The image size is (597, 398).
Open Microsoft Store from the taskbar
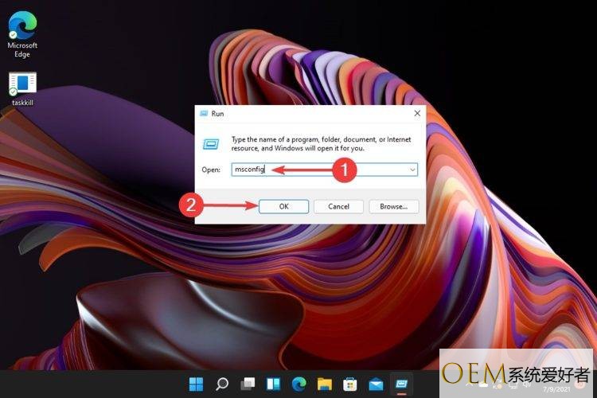pyautogui.click(x=349, y=384)
